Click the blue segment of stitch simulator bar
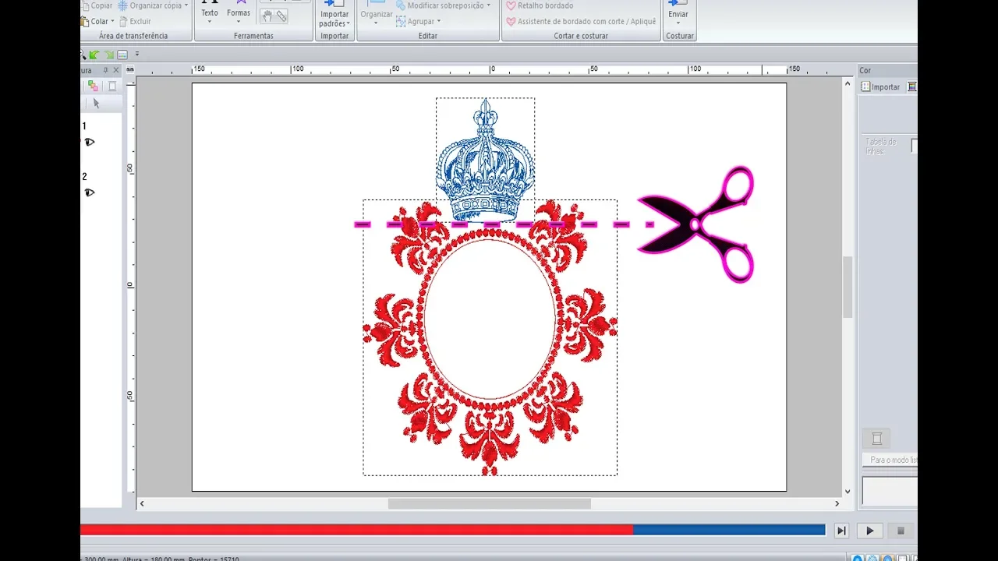The image size is (998, 561). (729, 530)
